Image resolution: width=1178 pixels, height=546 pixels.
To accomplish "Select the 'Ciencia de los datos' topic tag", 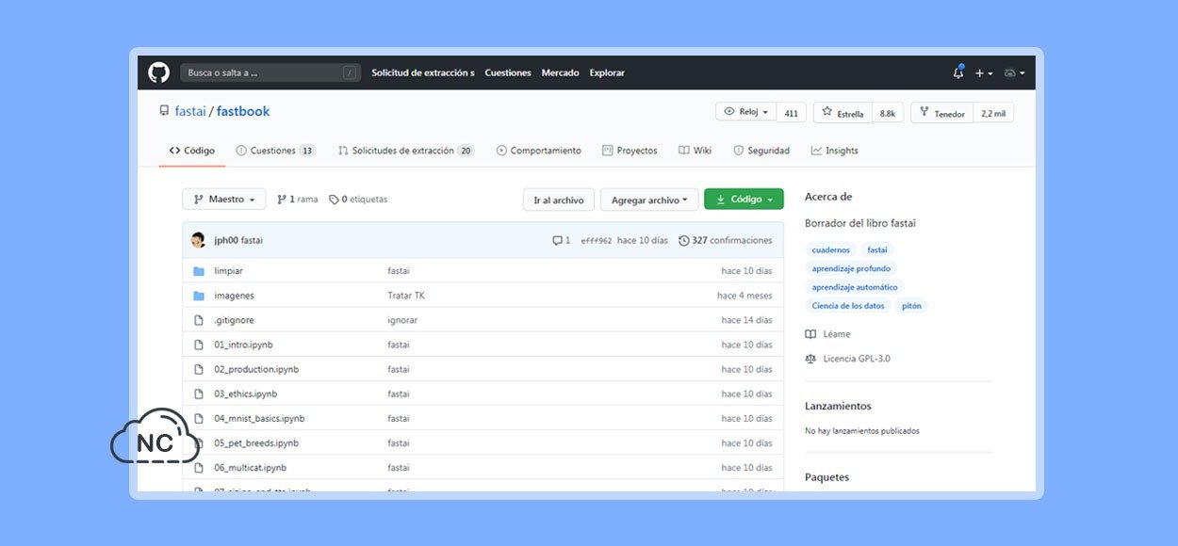I will coord(848,306).
